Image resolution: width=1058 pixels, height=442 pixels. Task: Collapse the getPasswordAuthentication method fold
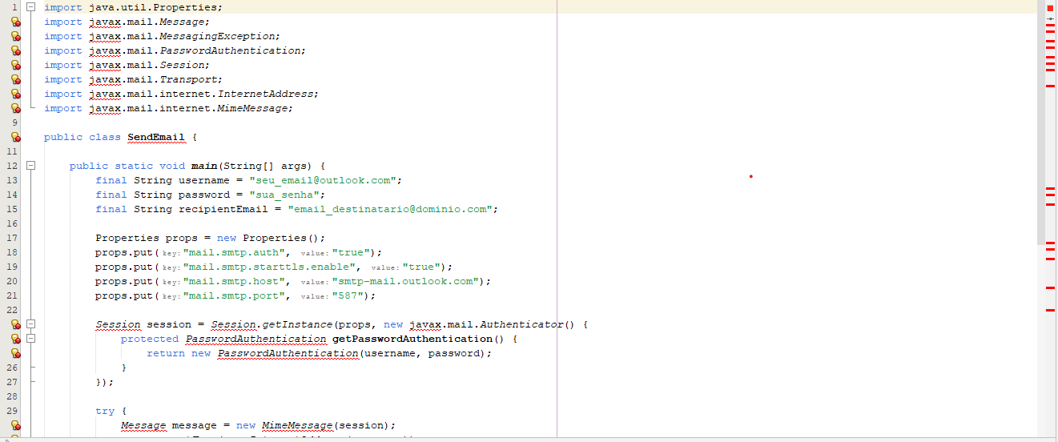tap(31, 339)
